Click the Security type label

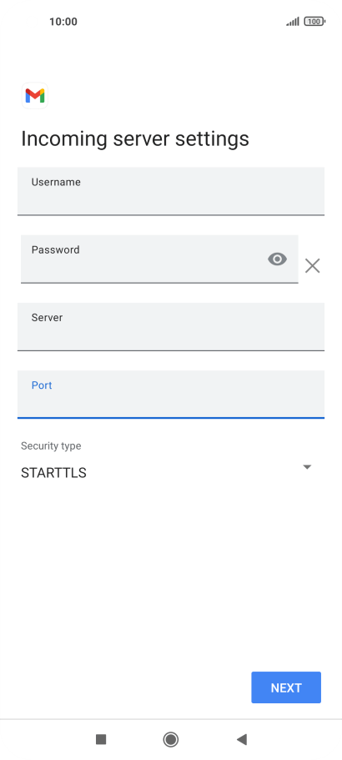(51, 446)
